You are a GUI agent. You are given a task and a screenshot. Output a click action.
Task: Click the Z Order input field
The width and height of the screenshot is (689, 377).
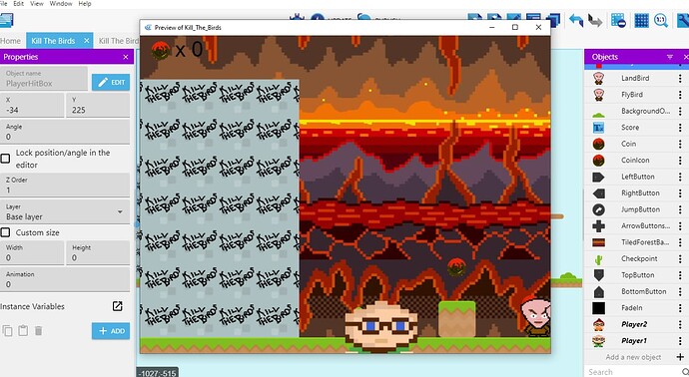[65, 185]
